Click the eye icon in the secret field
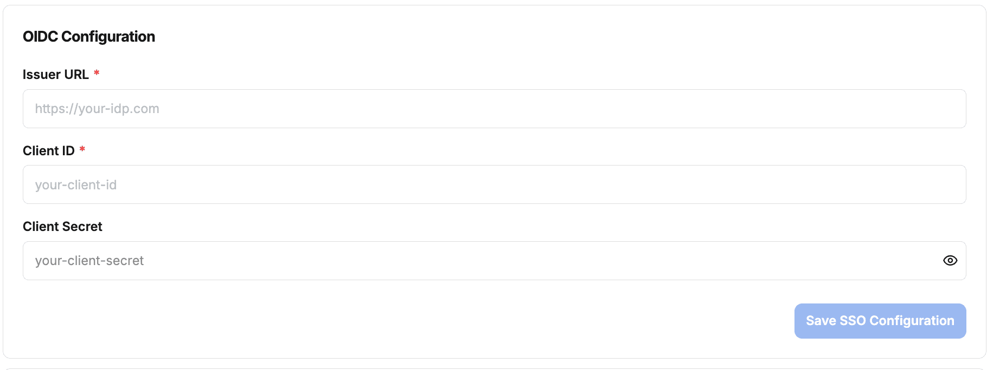The width and height of the screenshot is (987, 370). pyautogui.click(x=950, y=261)
